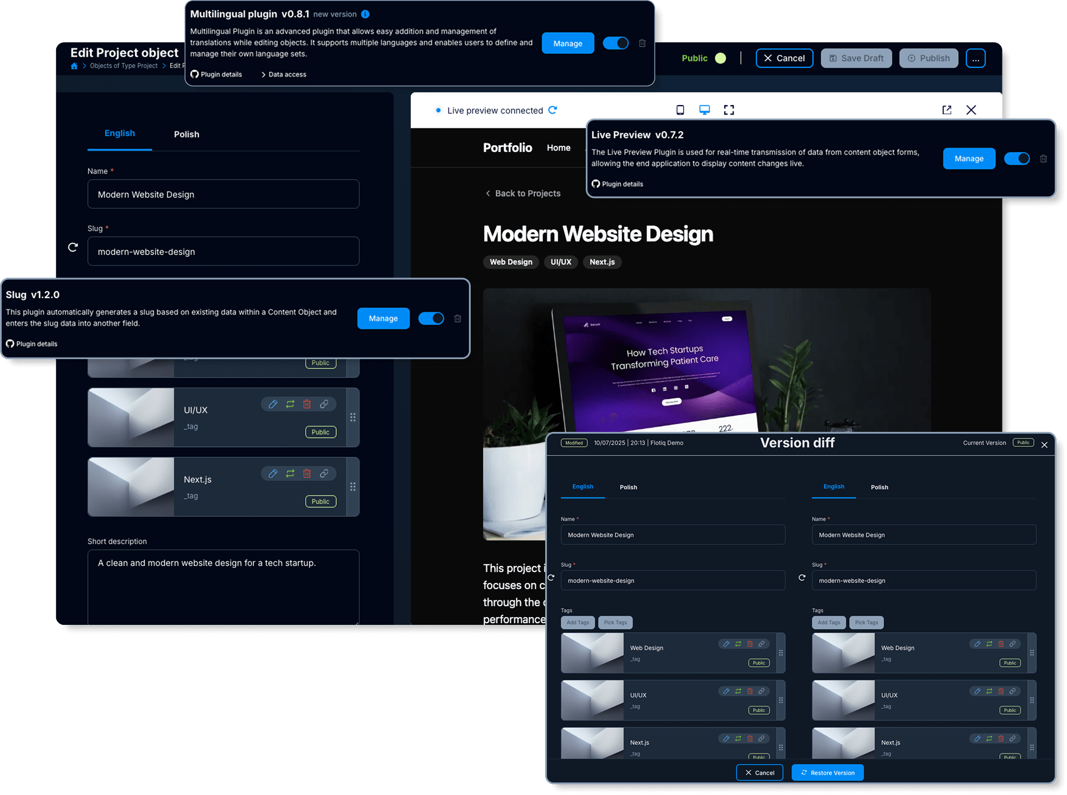
Task: Edit the Next.js tag with pencil icon
Action: pos(273,474)
